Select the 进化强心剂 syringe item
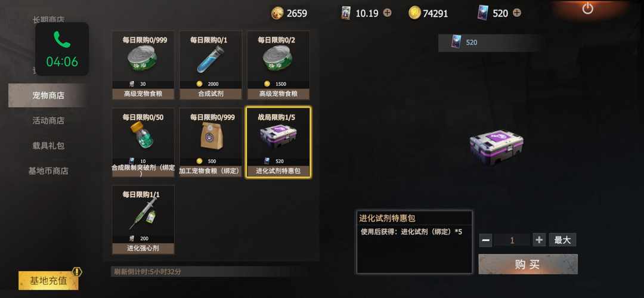The width and height of the screenshot is (644, 298). 143,219
